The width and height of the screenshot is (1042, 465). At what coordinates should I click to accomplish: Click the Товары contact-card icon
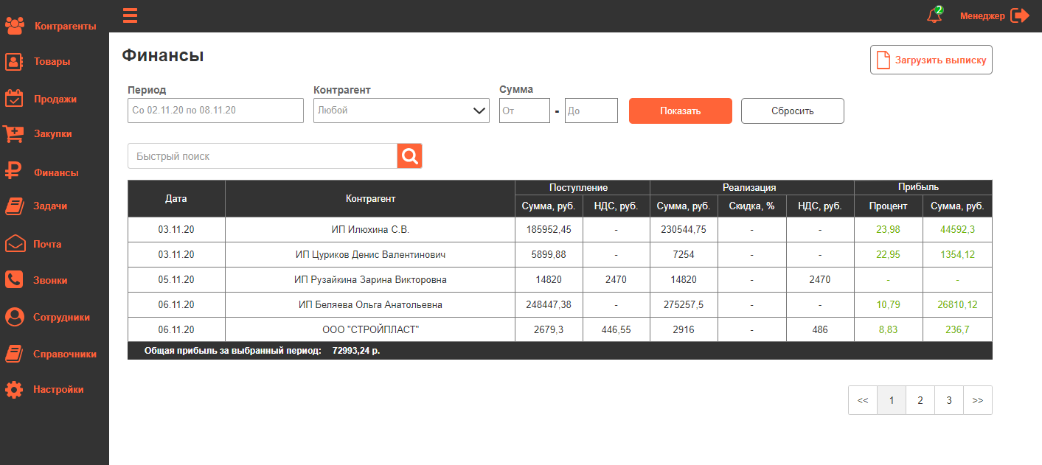(15, 62)
